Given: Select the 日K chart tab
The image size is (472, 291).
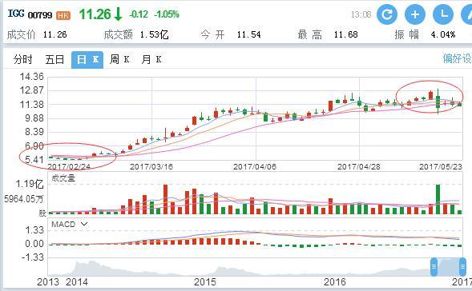Looking at the screenshot, I should point(87,60).
